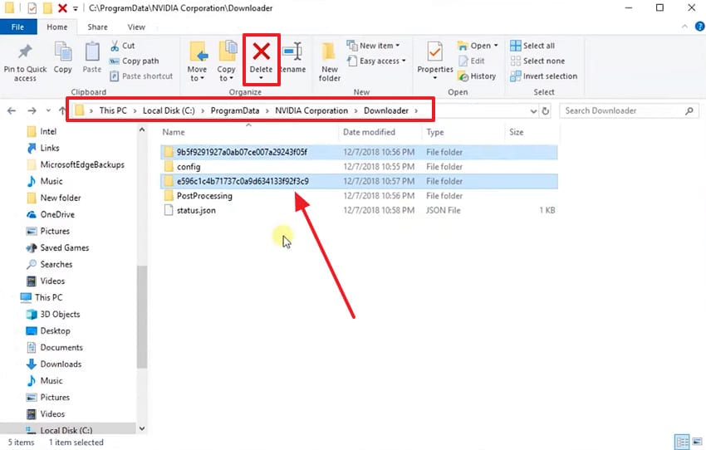Click Paste shortcut option
This screenshot has width=706, height=450.
coord(141,76)
